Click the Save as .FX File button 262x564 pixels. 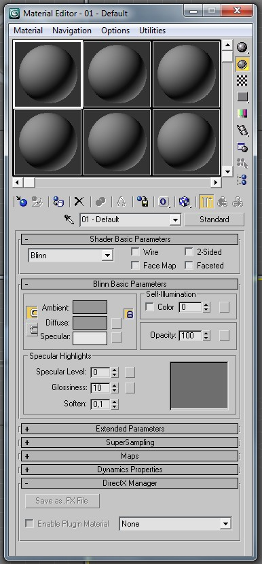62,501
